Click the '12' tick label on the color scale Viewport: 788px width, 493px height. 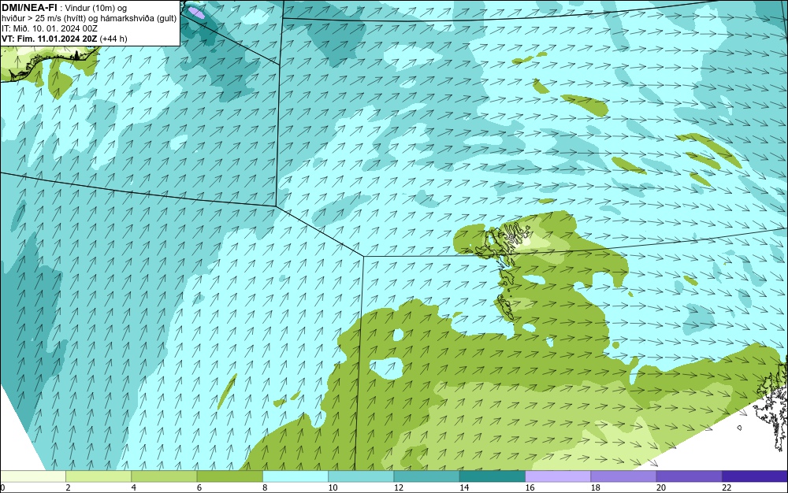coord(399,487)
